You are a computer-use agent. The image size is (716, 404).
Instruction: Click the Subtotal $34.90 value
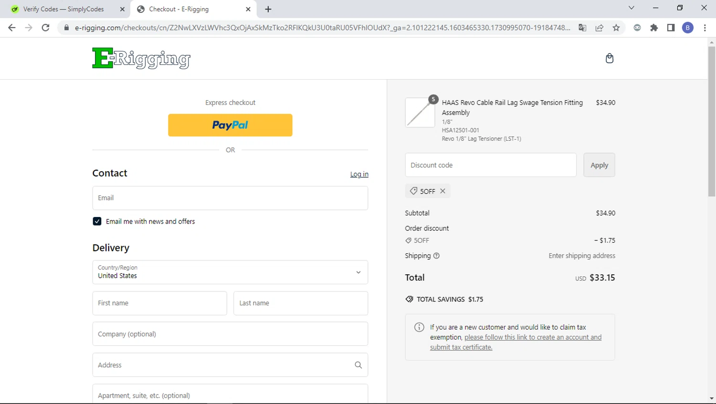(605, 213)
